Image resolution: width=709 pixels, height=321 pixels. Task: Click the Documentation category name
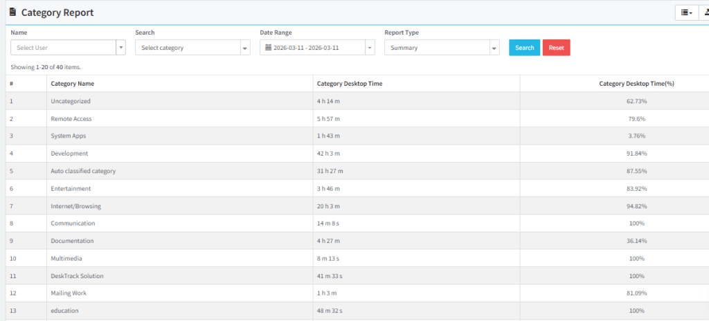click(72, 241)
